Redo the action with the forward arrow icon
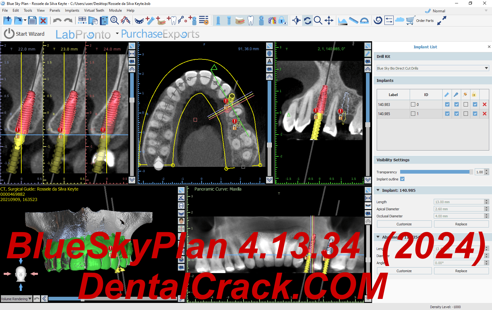This screenshot has width=492, height=310. pyautogui.click(x=68, y=21)
